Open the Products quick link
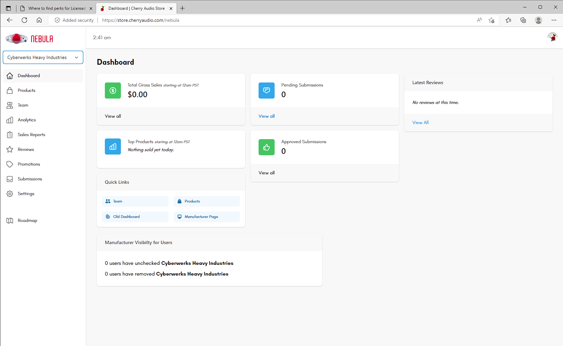563x346 pixels. coord(207,201)
